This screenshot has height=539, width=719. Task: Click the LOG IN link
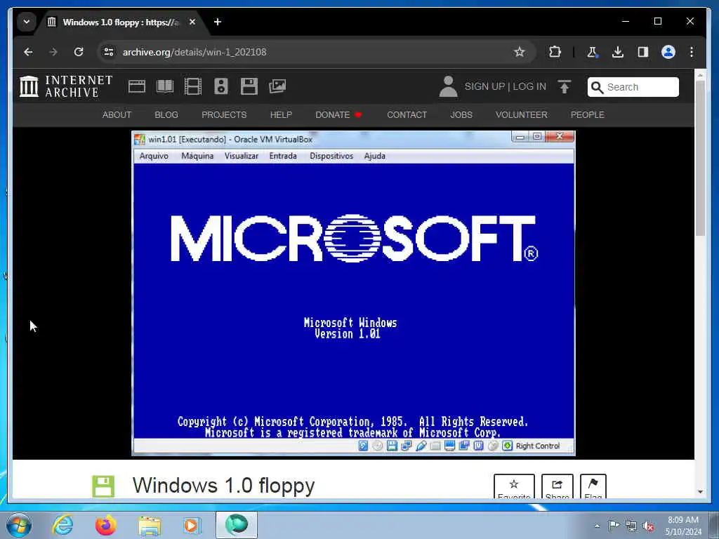529,86
